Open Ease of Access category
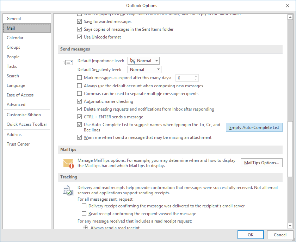The width and height of the screenshot is (296, 242). tap(27, 95)
